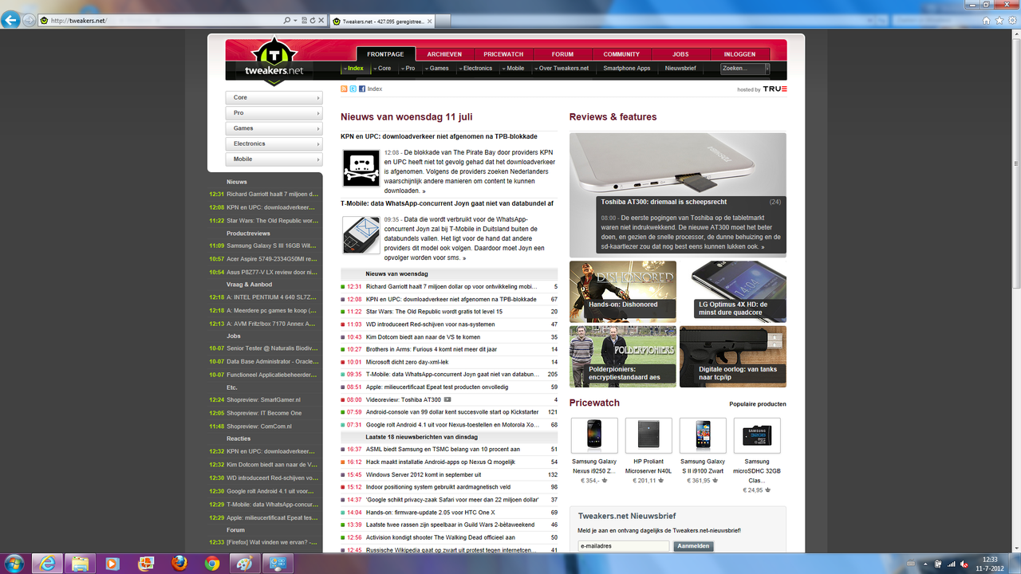
Task: Click the Twitter icon beside Index
Action: click(353, 89)
